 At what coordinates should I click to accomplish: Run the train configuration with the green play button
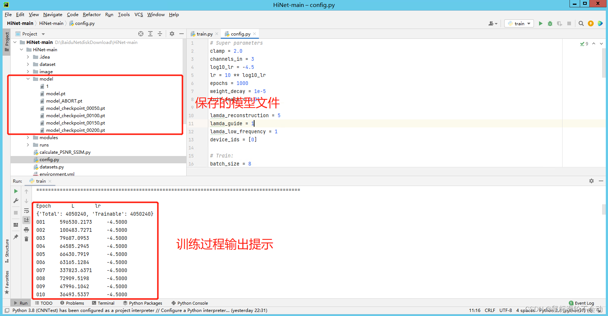541,23
